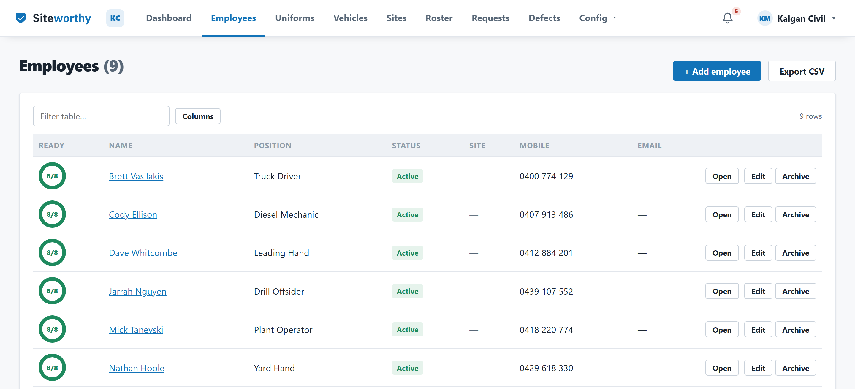Sort by the MOBILE column header
Image resolution: width=855 pixels, height=389 pixels.
click(534, 146)
